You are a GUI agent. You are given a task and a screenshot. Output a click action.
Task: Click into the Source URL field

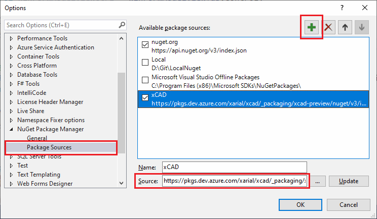235,181
